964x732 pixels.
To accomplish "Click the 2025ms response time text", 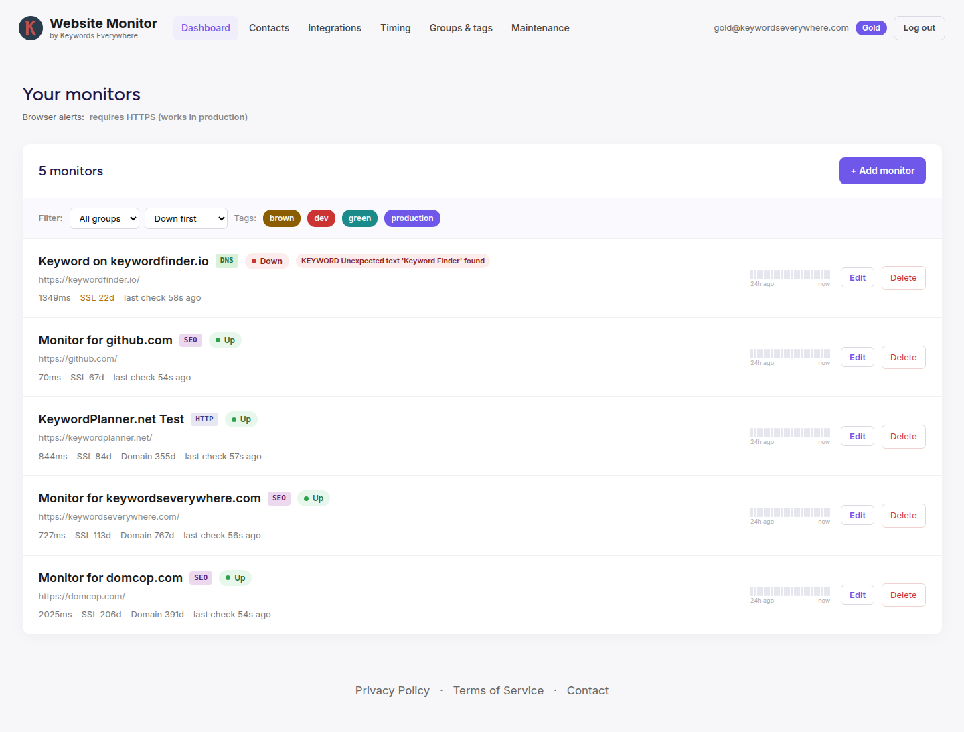I will click(x=56, y=615).
